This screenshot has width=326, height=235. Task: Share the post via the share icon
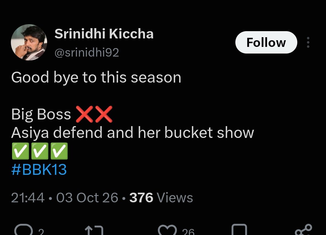304,230
